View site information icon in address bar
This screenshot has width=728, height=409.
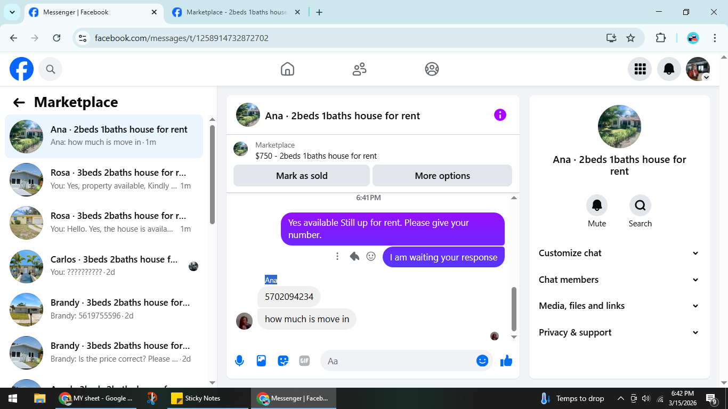83,38
